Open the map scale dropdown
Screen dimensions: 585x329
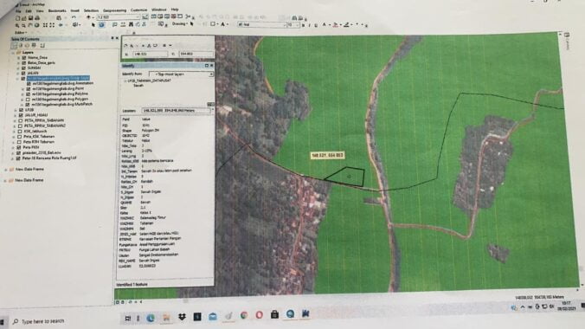tap(138, 16)
